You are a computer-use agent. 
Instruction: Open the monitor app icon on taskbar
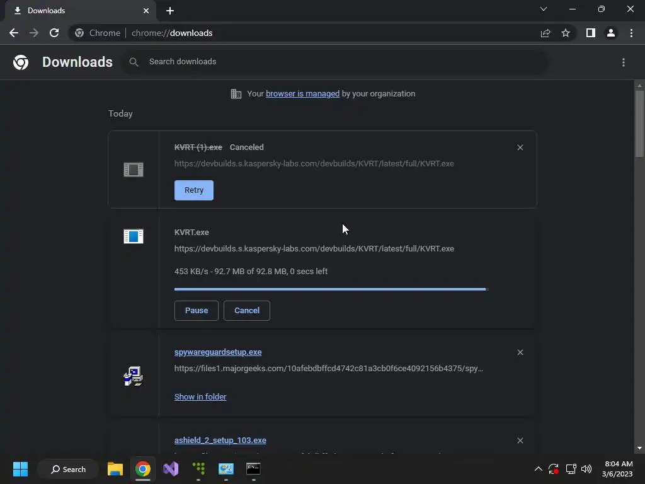coord(226,468)
